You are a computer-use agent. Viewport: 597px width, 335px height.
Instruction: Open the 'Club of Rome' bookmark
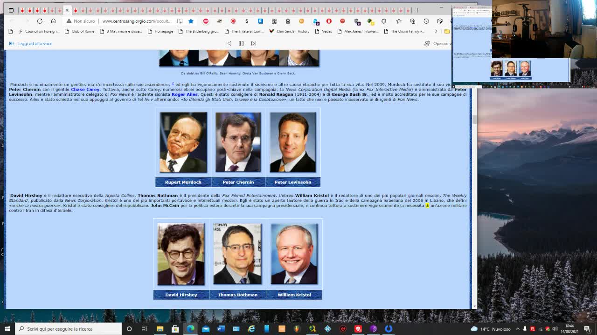point(79,31)
